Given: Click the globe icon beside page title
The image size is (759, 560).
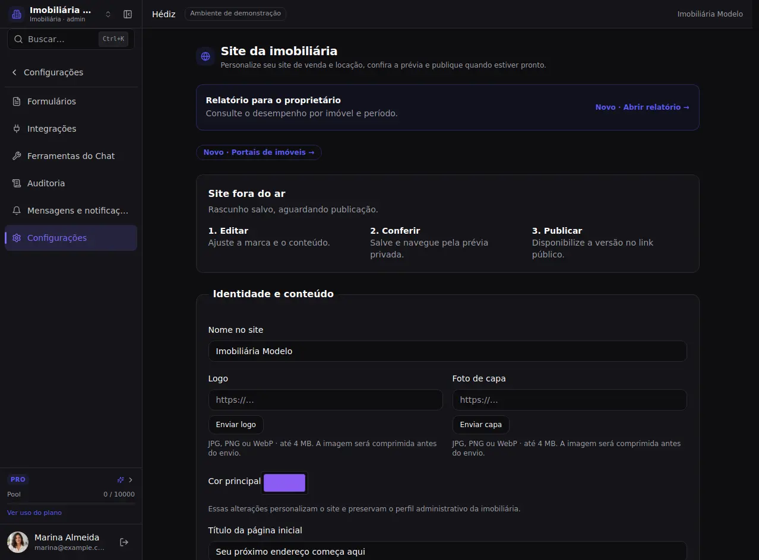Looking at the screenshot, I should point(205,57).
